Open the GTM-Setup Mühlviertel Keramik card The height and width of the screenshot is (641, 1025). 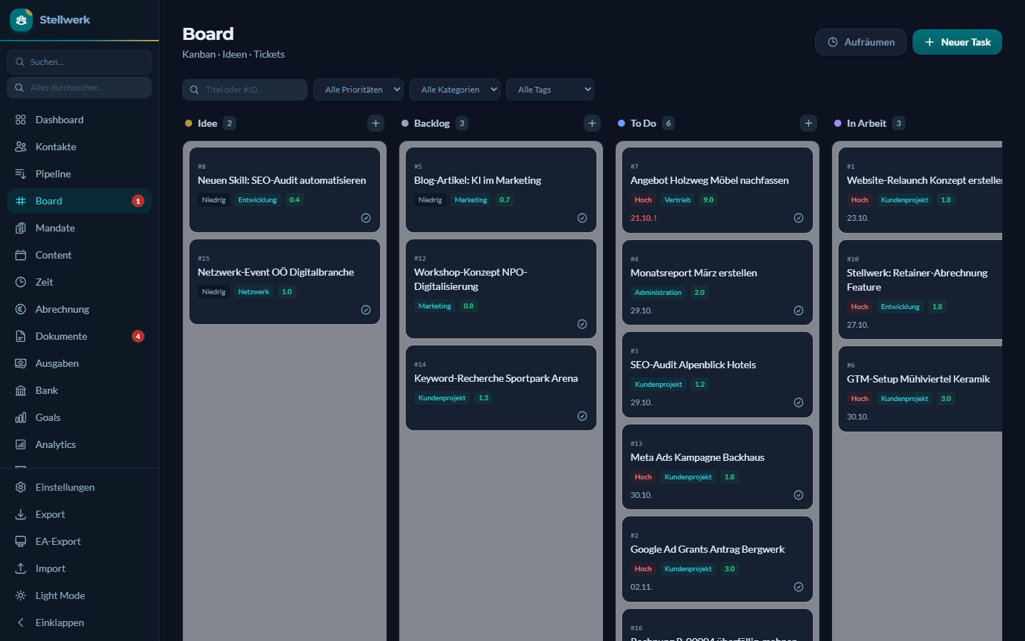point(920,389)
